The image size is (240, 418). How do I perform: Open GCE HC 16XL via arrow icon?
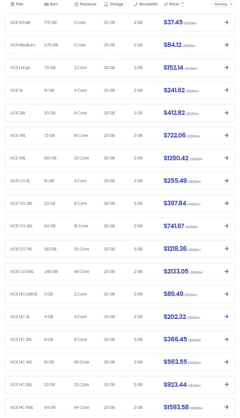[x=226, y=407]
